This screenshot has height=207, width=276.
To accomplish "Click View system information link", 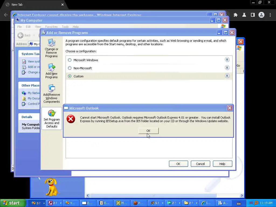I will 31,61.
